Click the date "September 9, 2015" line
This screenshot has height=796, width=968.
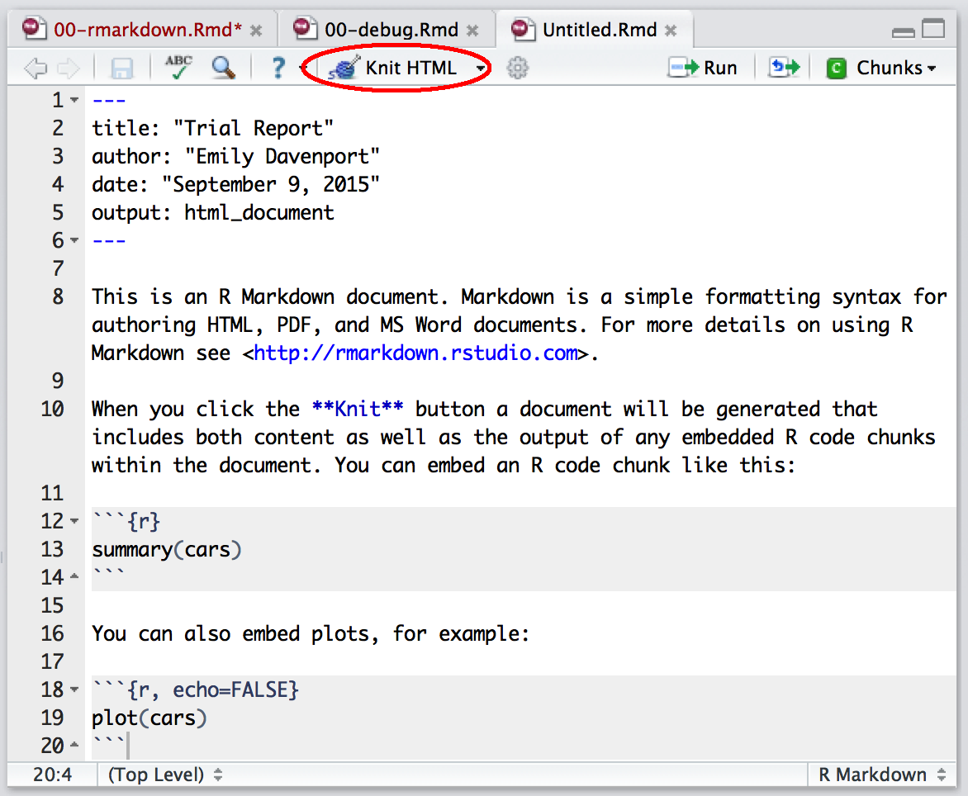[x=235, y=184]
